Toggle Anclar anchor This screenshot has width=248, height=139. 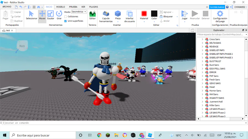[165, 21]
